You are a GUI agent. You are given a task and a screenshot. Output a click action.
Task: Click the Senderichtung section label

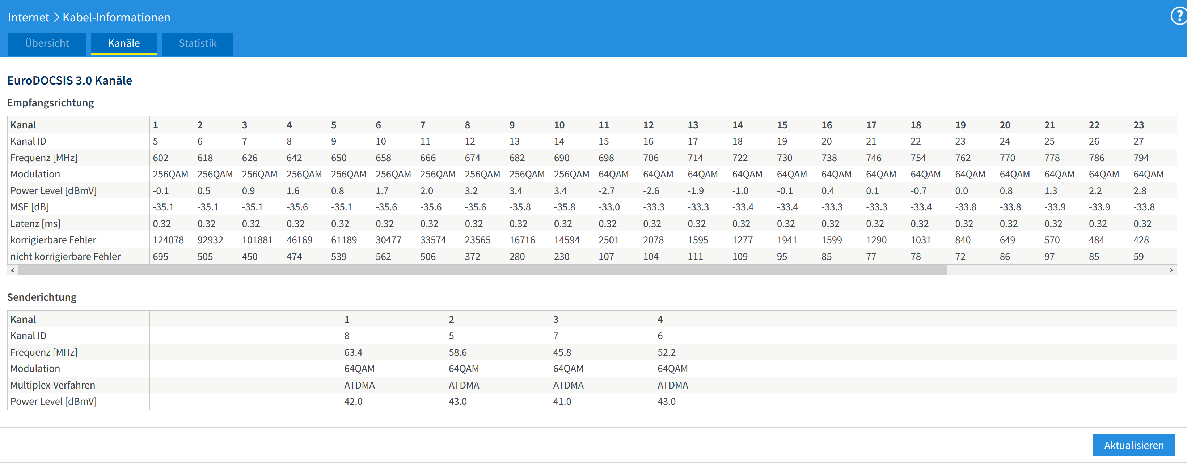tap(42, 297)
